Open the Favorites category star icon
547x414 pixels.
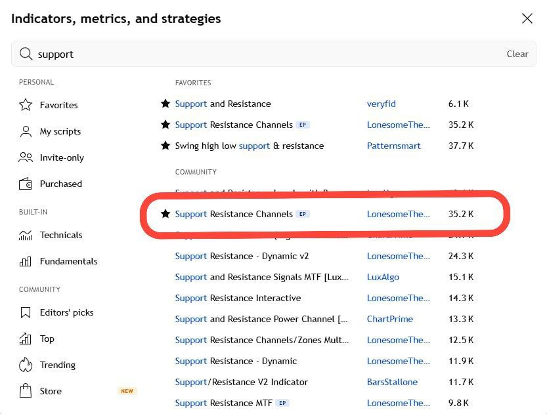(26, 105)
